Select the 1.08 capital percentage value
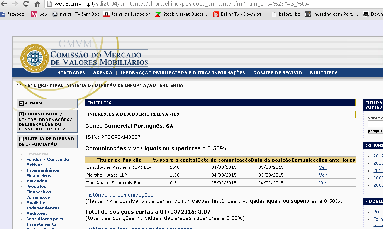Viewport: 383px width, 229px height. [x=175, y=175]
